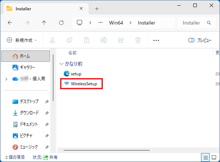This screenshot has width=220, height=162.
Task: Unpin ミュージック via its pin icon
Action: point(47,147)
